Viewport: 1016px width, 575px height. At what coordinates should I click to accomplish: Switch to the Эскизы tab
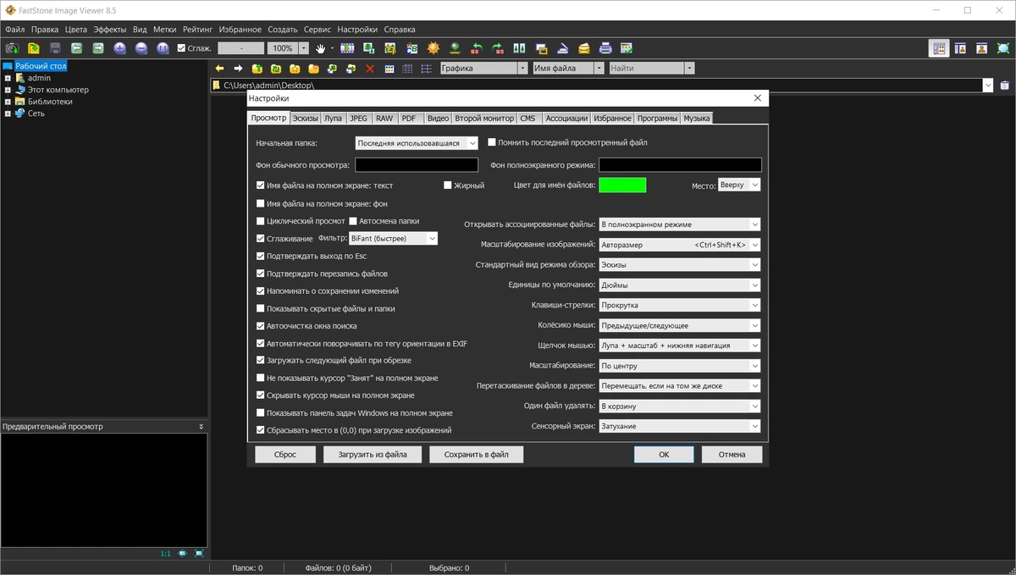pos(306,119)
